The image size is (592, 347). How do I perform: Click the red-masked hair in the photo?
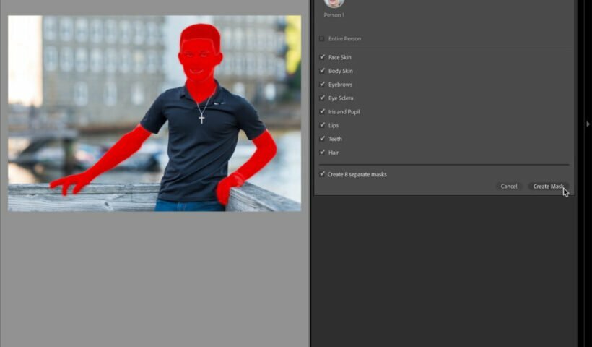point(200,32)
